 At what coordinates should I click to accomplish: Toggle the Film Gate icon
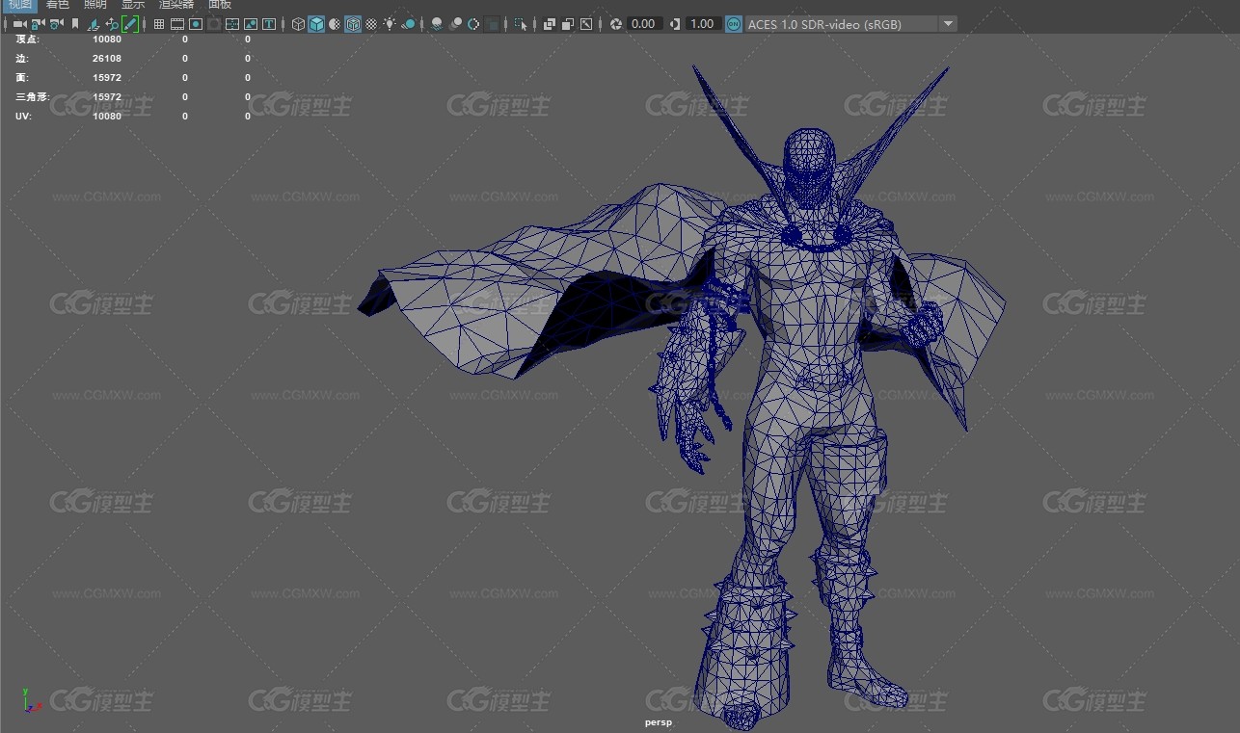(x=177, y=24)
